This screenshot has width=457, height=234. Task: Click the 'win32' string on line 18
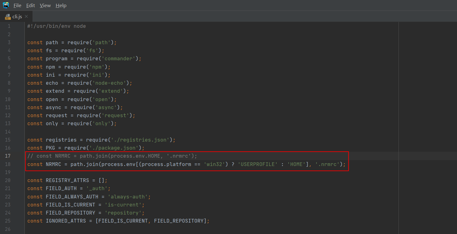click(214, 164)
